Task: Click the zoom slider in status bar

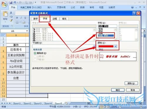Action: click(131, 107)
